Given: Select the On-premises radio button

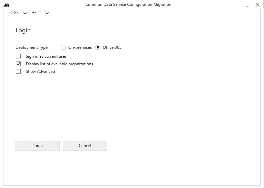Looking at the screenshot, I should tap(63, 47).
